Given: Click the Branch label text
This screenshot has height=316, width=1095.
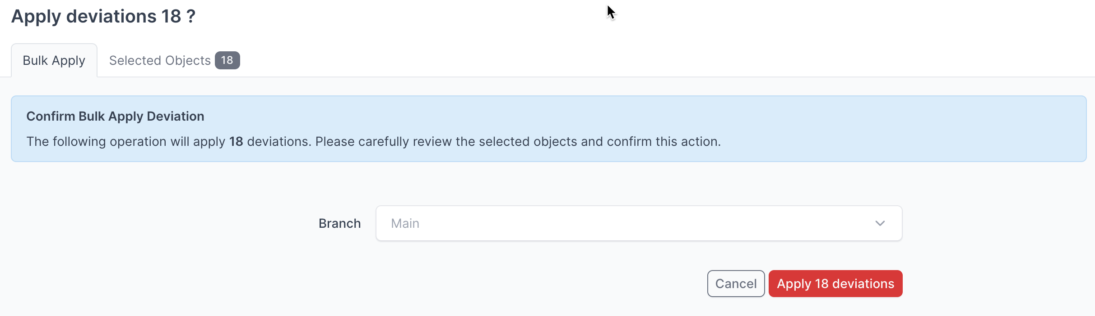Looking at the screenshot, I should tap(339, 223).
